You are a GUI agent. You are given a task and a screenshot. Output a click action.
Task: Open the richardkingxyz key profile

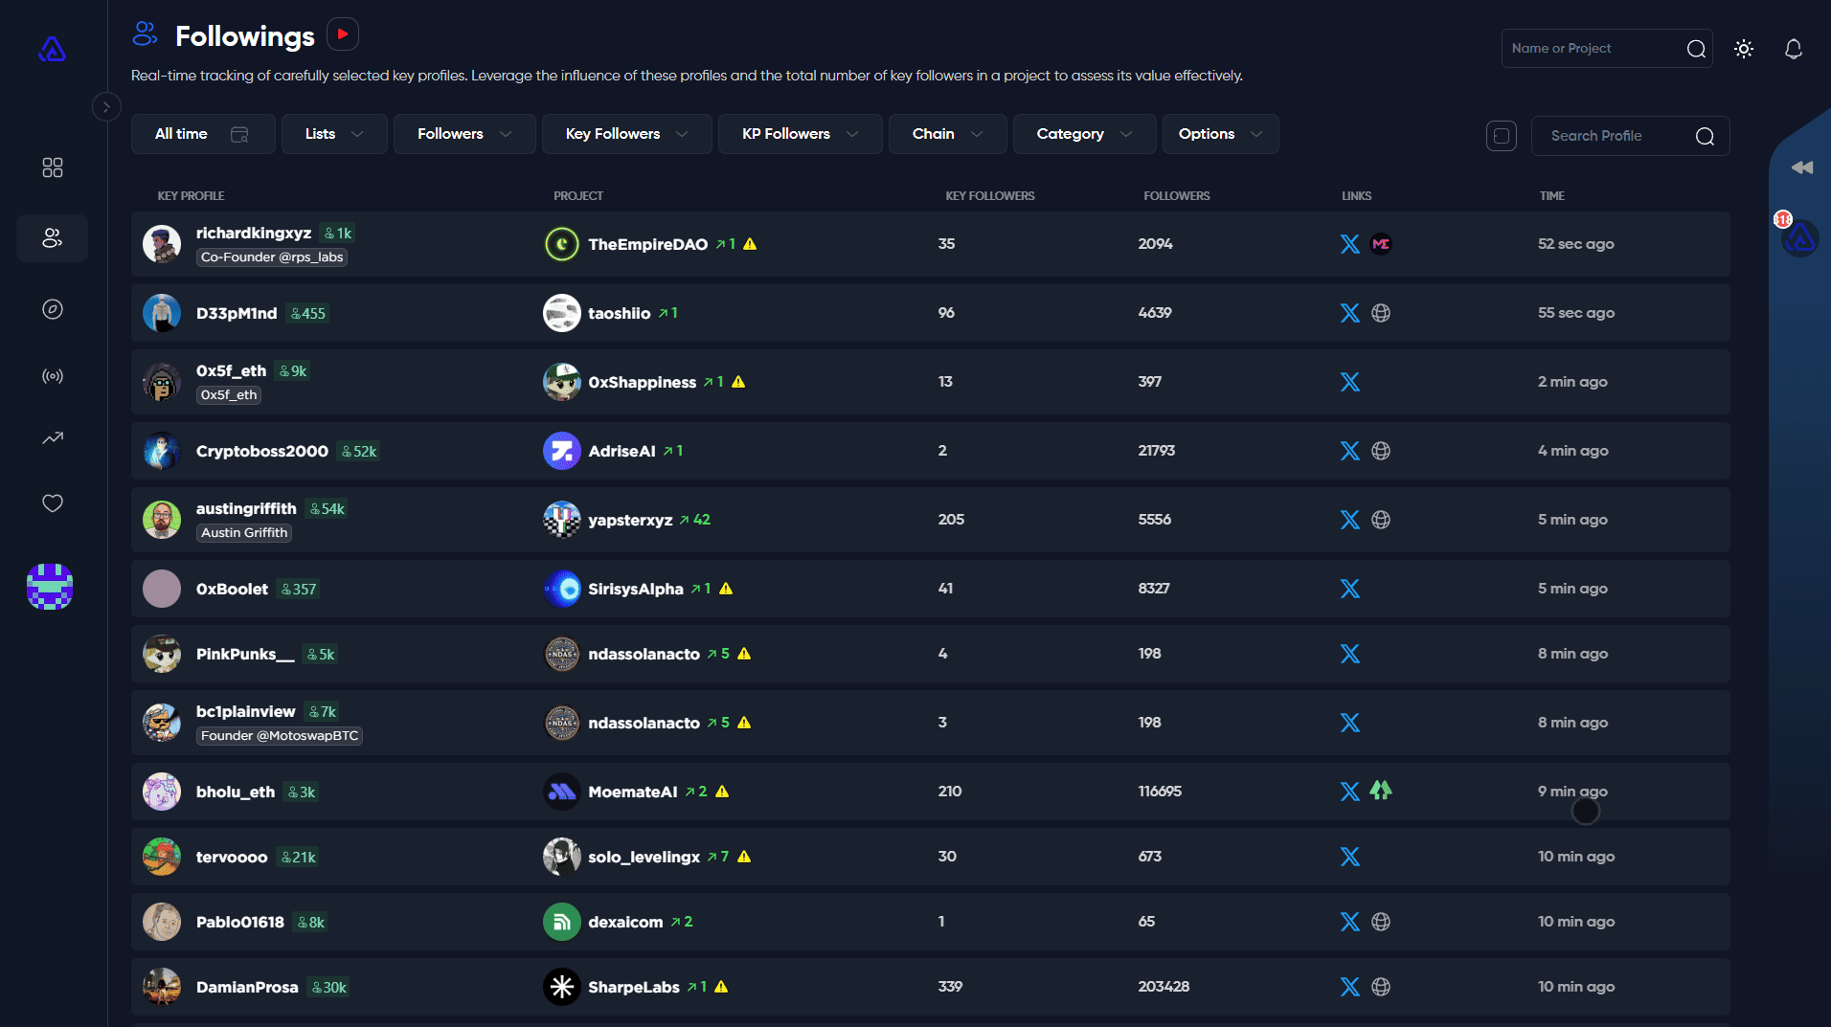click(253, 233)
